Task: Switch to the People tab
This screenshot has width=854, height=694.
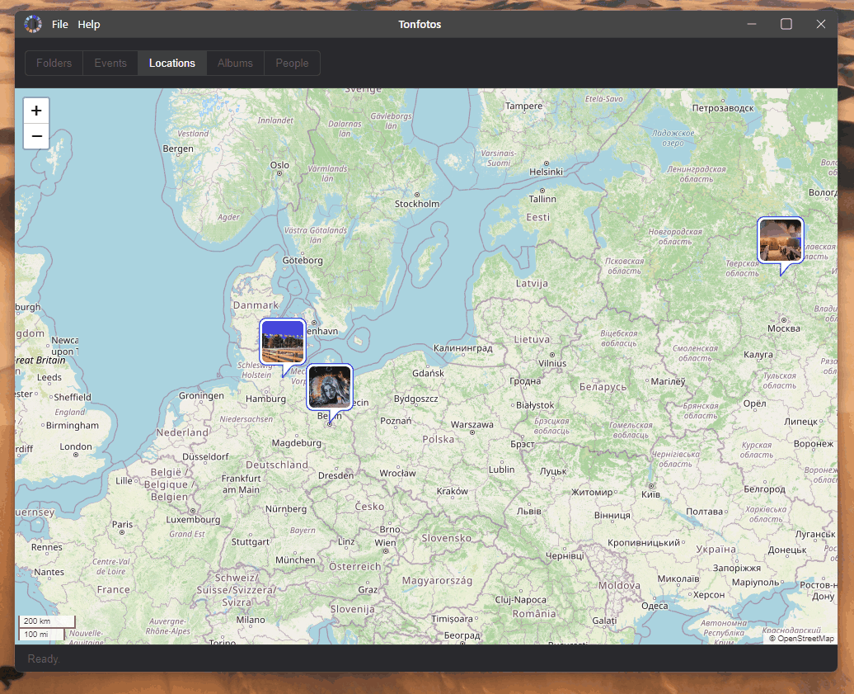Action: coord(292,64)
